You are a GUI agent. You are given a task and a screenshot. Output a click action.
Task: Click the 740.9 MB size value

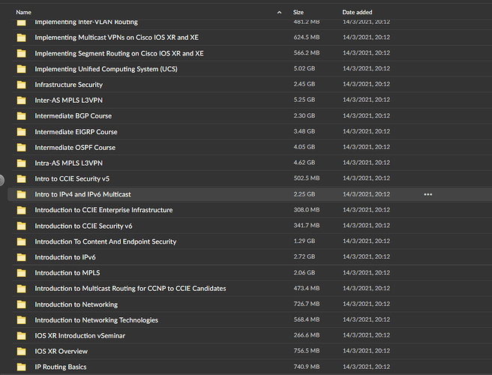[307, 367]
